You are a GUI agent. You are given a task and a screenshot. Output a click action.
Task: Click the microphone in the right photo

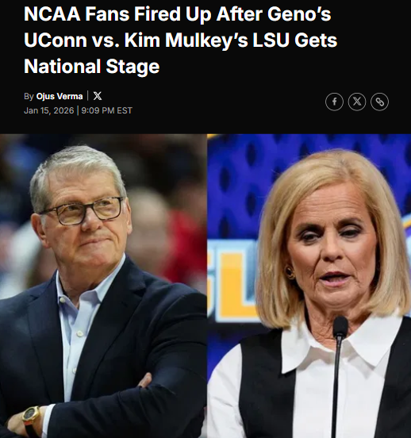(x=339, y=375)
